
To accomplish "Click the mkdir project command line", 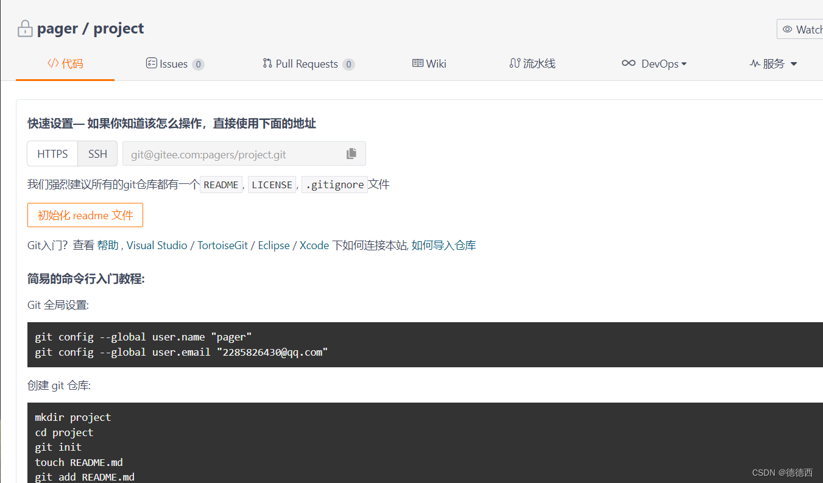I will click(x=73, y=417).
